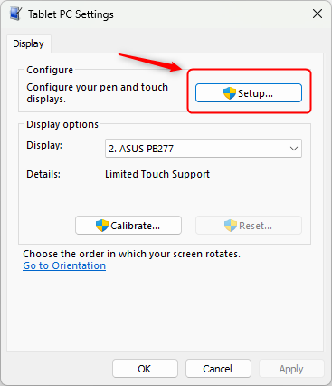Viewport: 332px width, 386px height.
Task: Switch to the Display tab
Action: click(28, 43)
